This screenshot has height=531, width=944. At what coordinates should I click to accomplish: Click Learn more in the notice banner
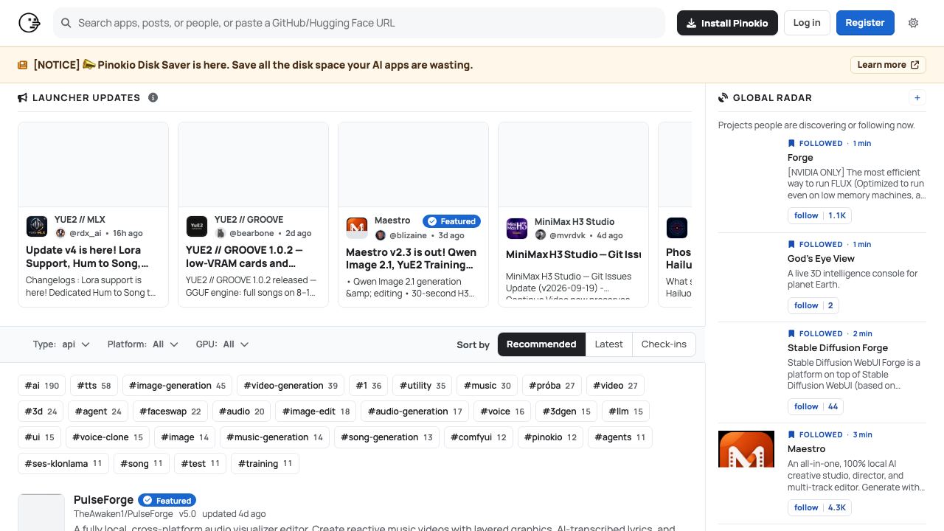[888, 65]
